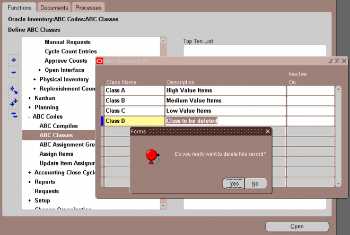Viewport: 350px width, 235px height.
Task: Click the expand all navigator icon
Action: point(14,103)
